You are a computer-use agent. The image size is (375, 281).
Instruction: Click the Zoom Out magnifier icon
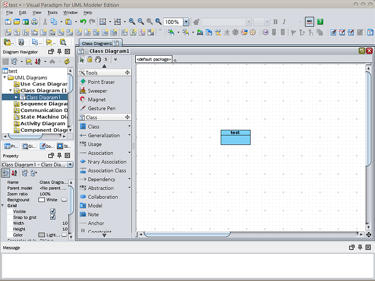click(141, 22)
